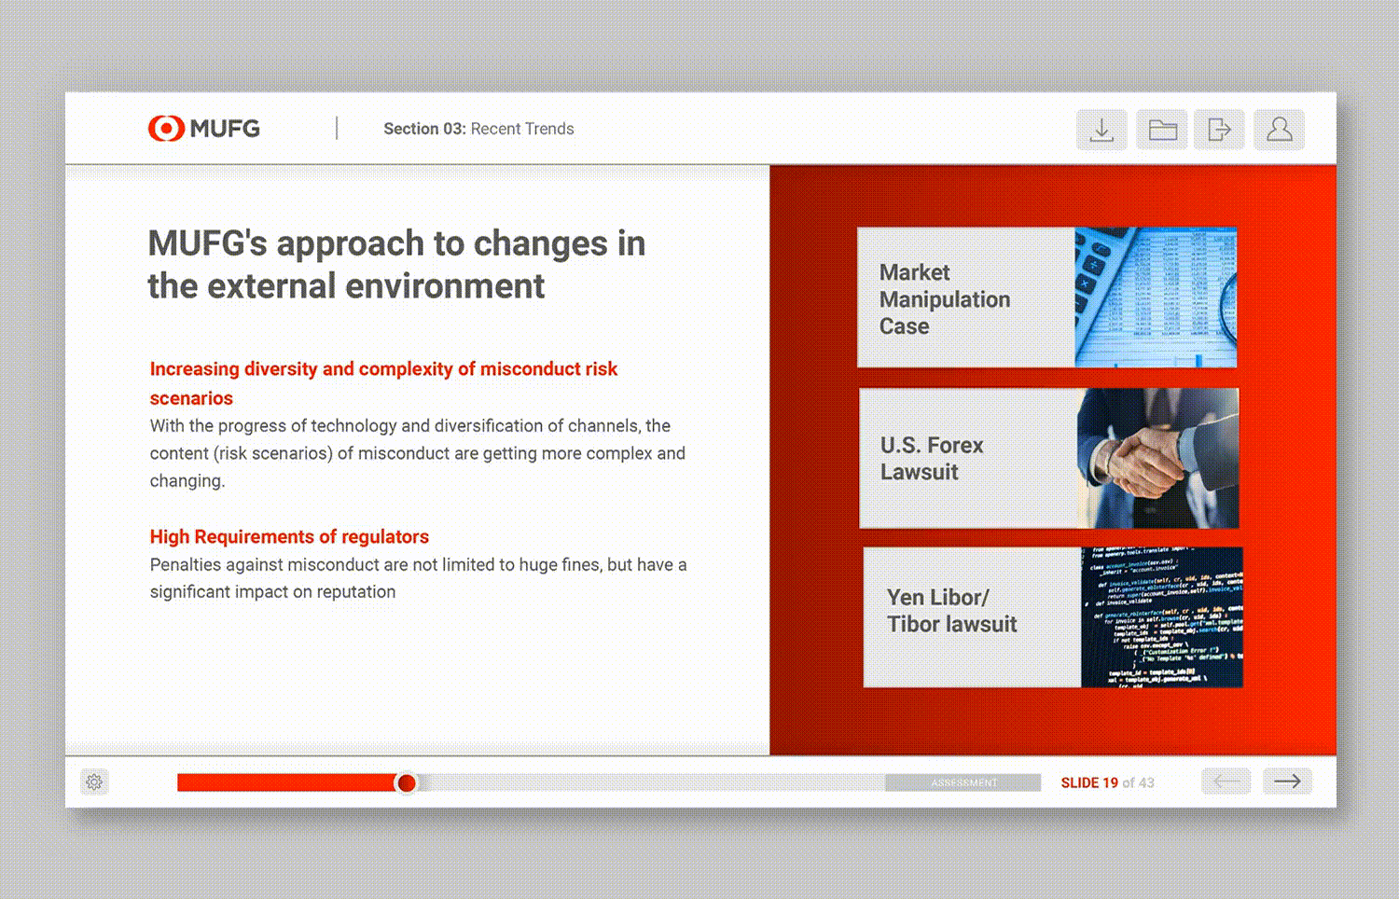1399x899 pixels.
Task: Click the unfilled portion of progress bar
Action: tap(651, 782)
